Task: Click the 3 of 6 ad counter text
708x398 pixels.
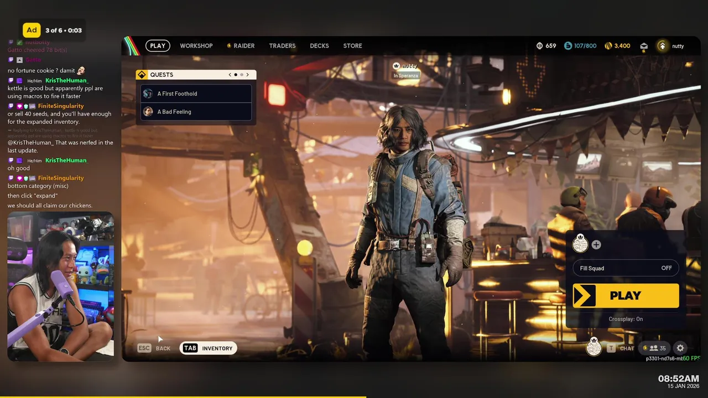Action: (64, 30)
